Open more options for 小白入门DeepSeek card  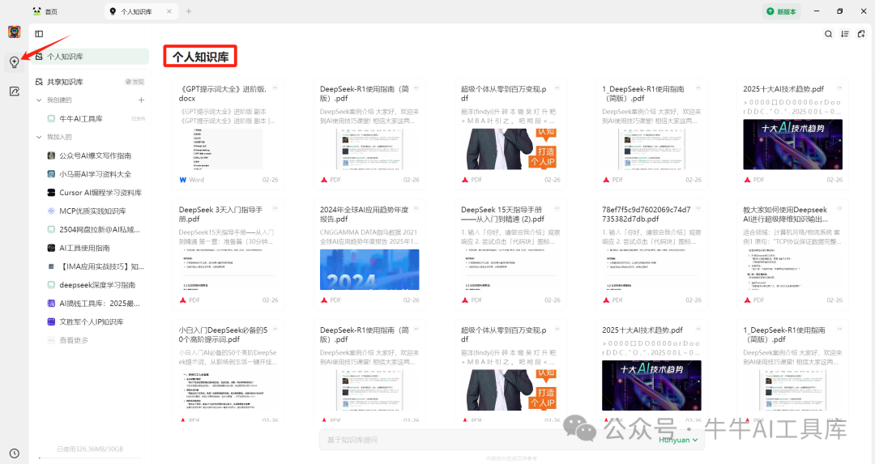click(x=275, y=329)
